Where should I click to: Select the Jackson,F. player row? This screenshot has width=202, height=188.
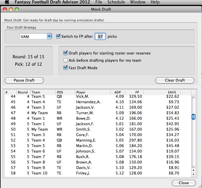pyautogui.click(x=98, y=124)
